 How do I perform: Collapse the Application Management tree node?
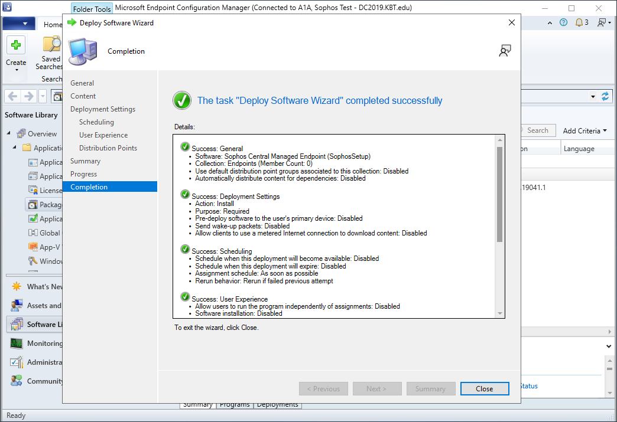15,148
